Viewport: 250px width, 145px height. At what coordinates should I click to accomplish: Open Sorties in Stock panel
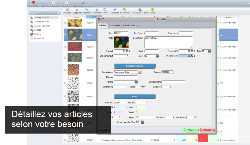pos(37,34)
